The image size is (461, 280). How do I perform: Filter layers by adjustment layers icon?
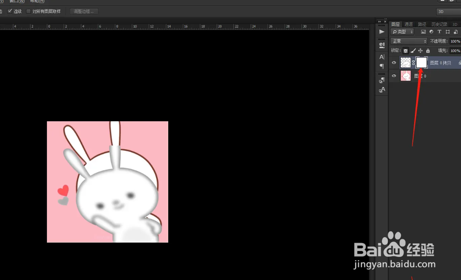(x=431, y=32)
